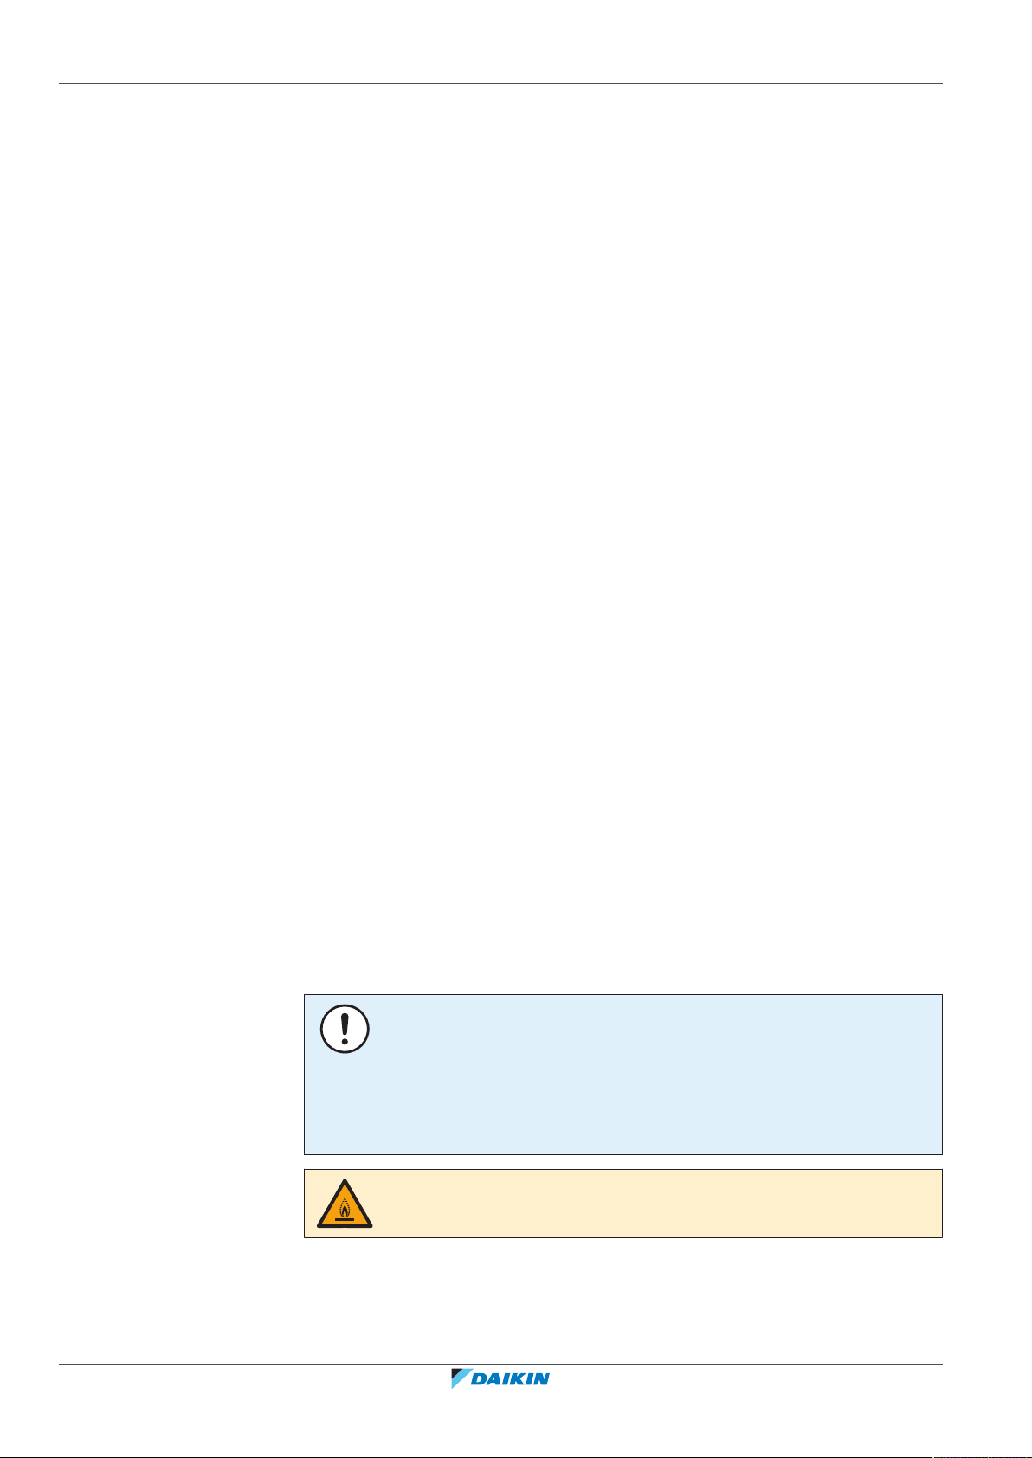Click the DAIKIN wordmark text
This screenshot has height=1458, width=1032.
coord(511,1379)
